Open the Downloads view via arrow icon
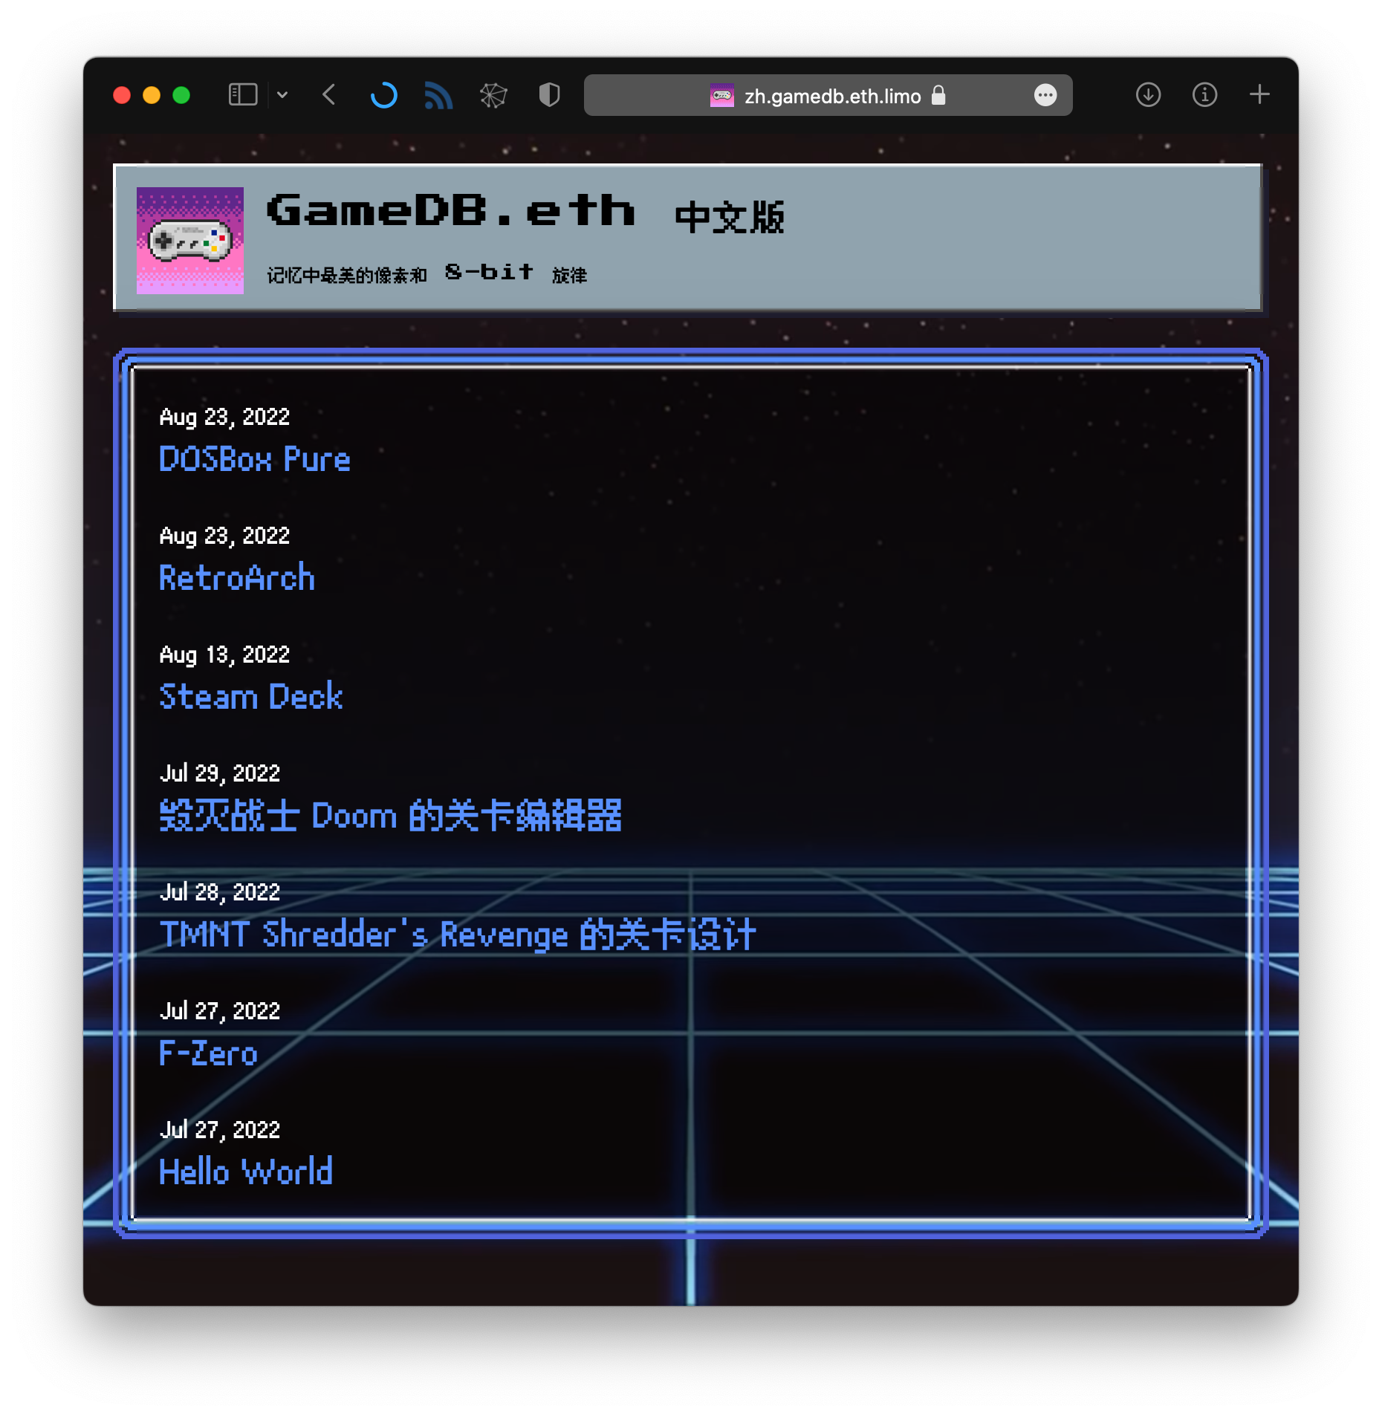 pos(1147,95)
